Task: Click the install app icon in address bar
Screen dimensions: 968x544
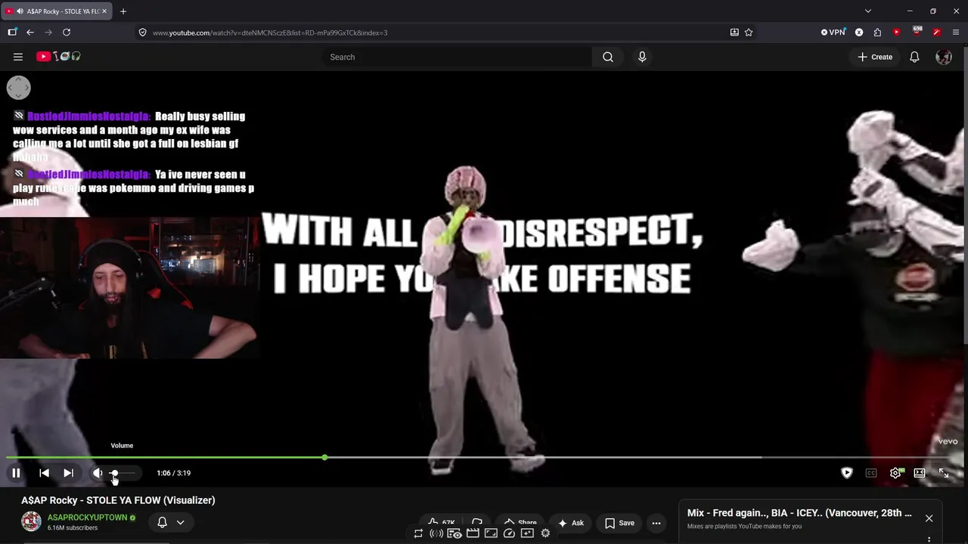Action: click(x=734, y=32)
